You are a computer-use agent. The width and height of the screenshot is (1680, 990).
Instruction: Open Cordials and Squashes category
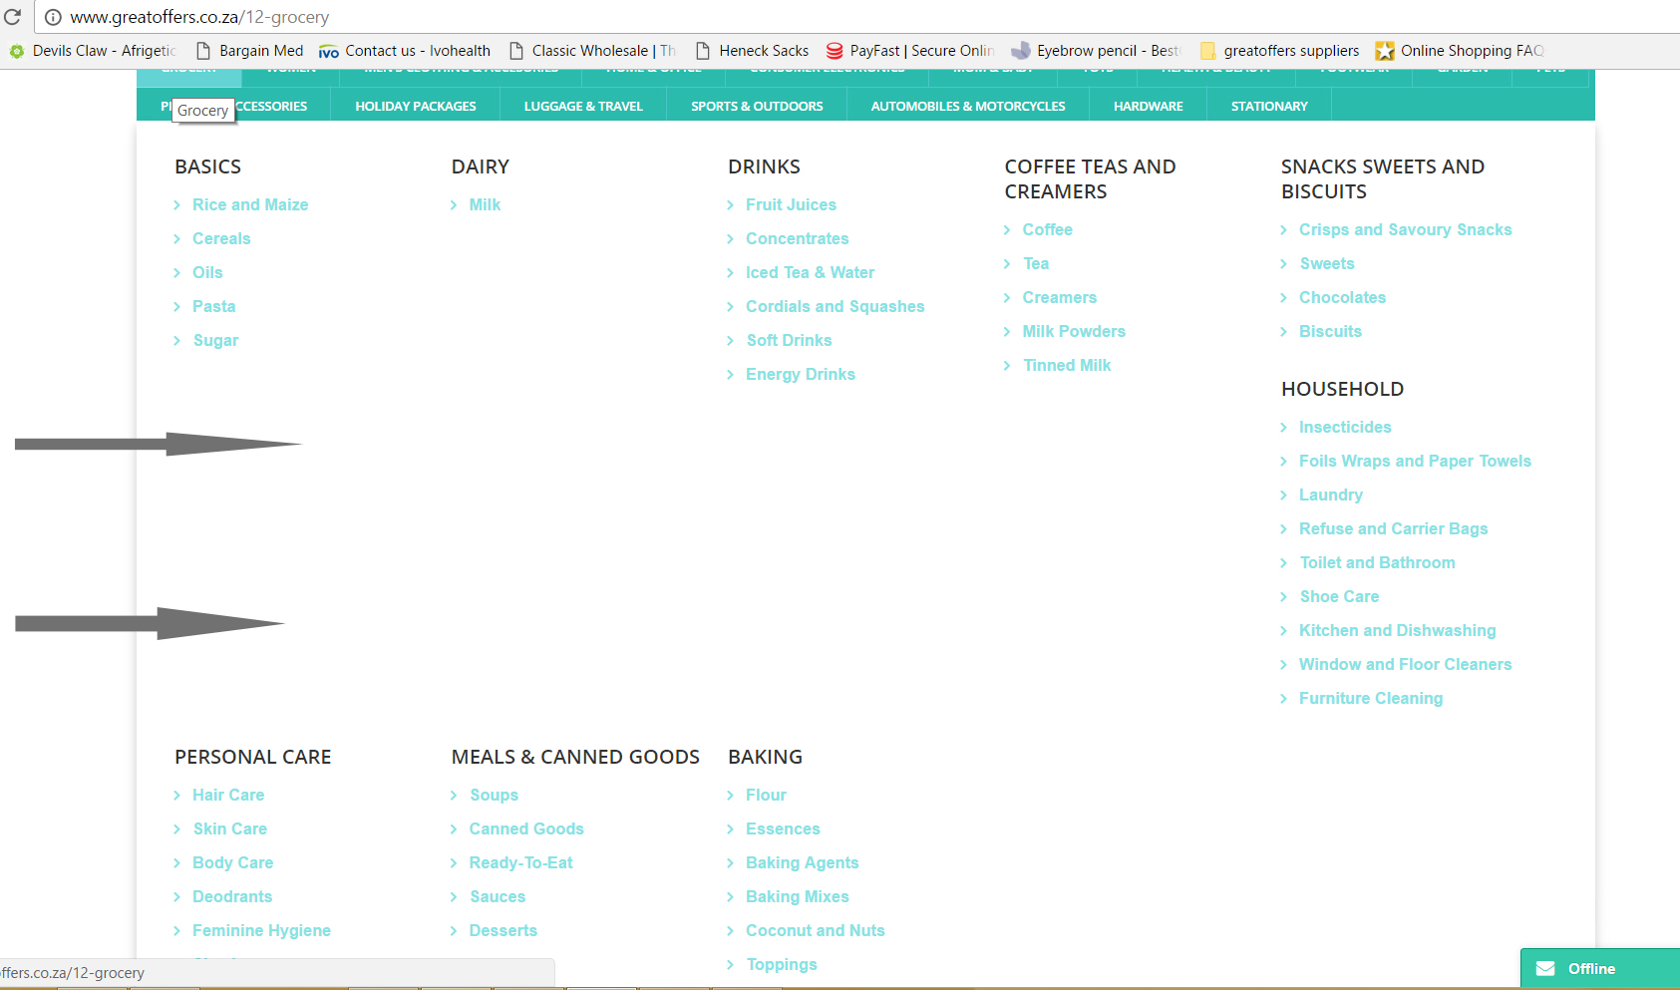point(836,306)
